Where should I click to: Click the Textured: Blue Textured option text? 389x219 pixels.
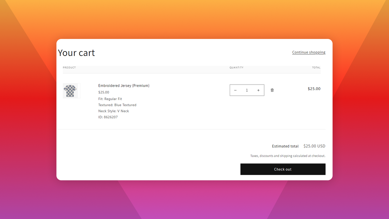pos(117,105)
